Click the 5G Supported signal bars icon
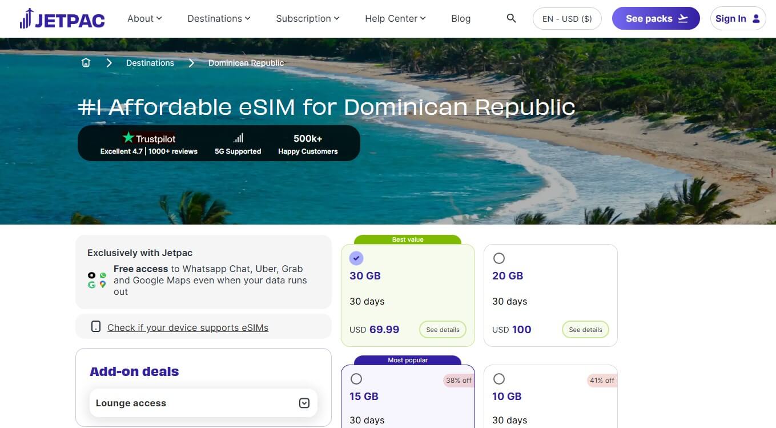The image size is (776, 428). tap(238, 137)
